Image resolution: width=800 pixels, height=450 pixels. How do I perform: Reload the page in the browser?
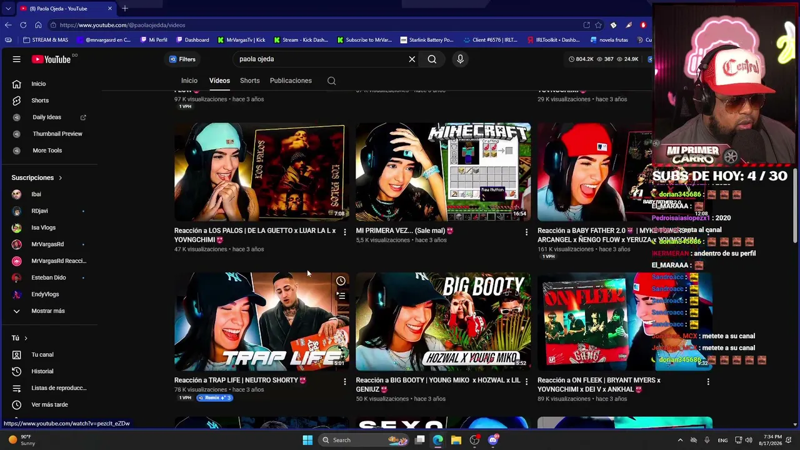23,25
